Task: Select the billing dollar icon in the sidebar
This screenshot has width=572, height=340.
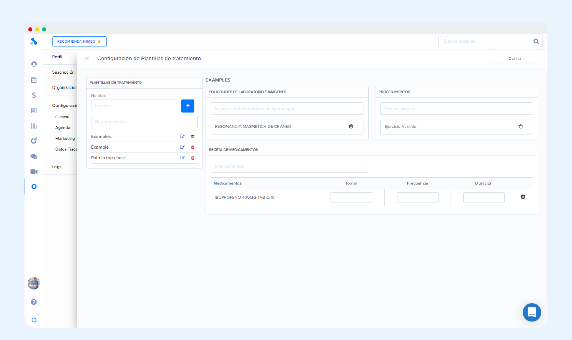Action: (x=34, y=95)
